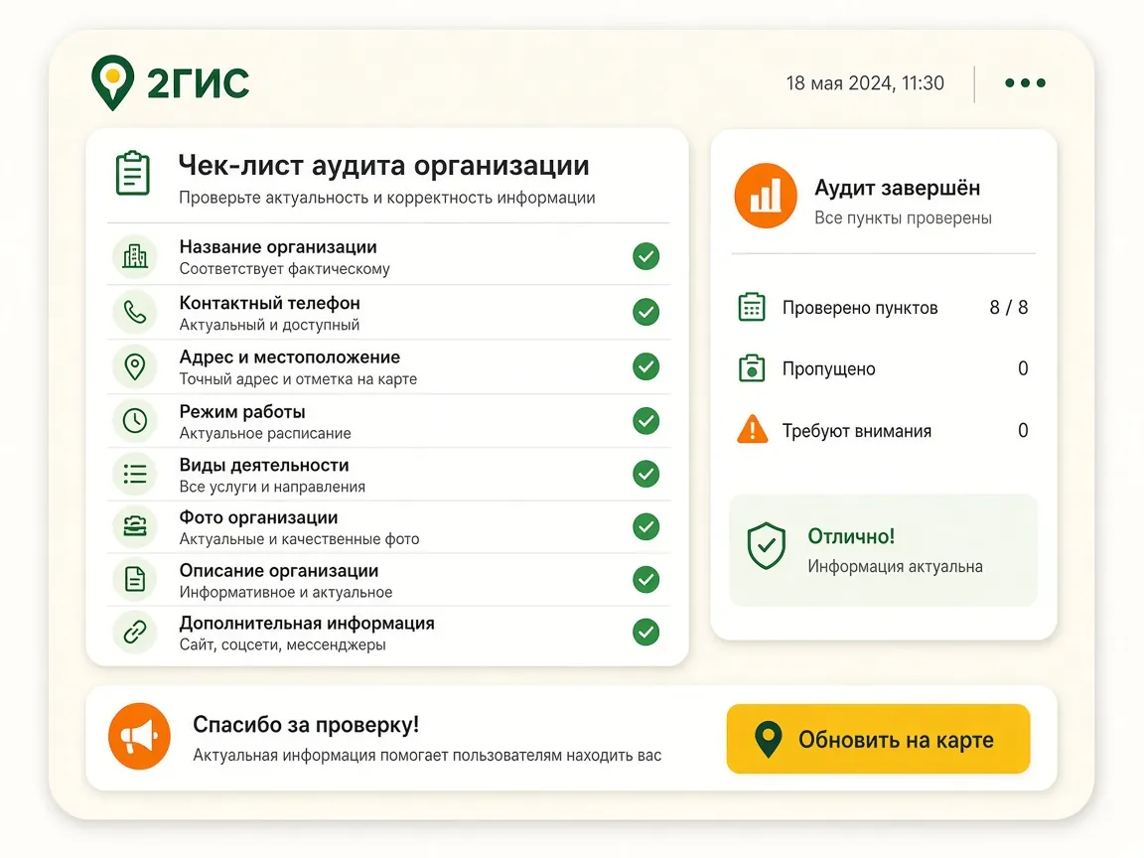This screenshot has width=1144, height=858.
Task: Select the Адрес и местоположение row title
Action: coord(290,357)
